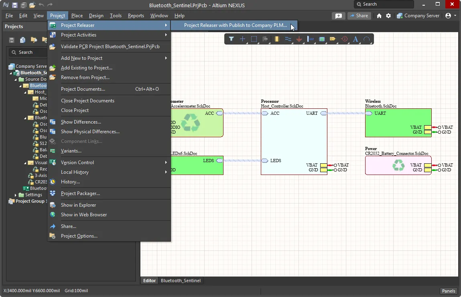Open the settings gear icon
461x297 pixels.
click(x=388, y=16)
